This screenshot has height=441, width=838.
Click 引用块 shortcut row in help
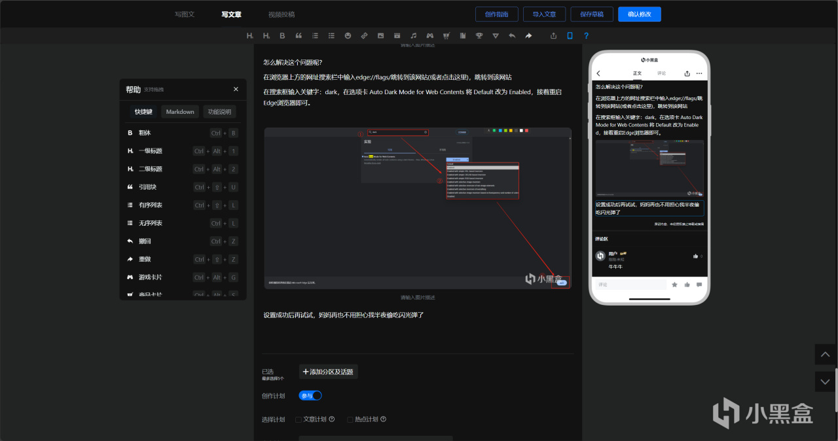pos(183,187)
